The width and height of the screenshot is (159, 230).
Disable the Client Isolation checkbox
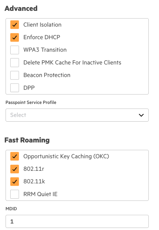click(x=15, y=25)
